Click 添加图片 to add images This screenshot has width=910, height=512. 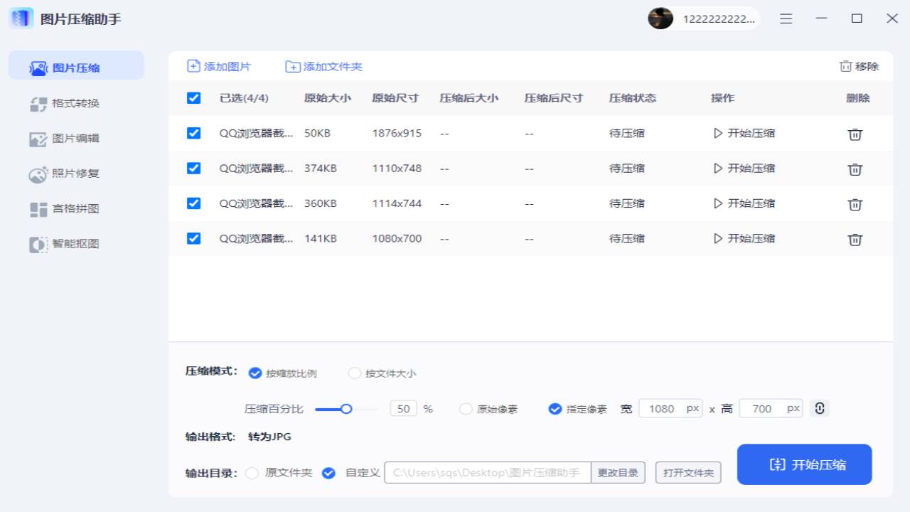click(x=218, y=66)
